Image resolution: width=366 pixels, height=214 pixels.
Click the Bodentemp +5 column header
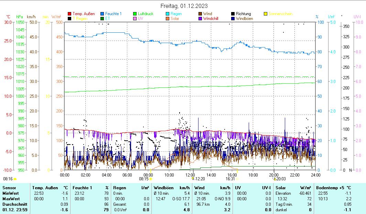[329, 188]
